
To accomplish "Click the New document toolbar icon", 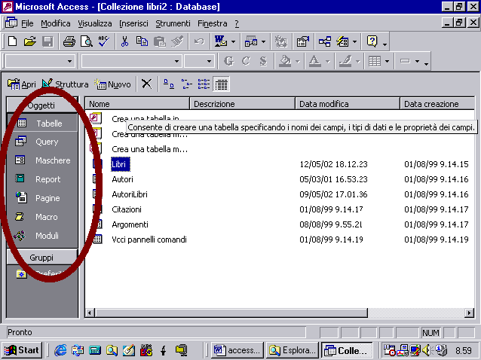I will [12, 41].
